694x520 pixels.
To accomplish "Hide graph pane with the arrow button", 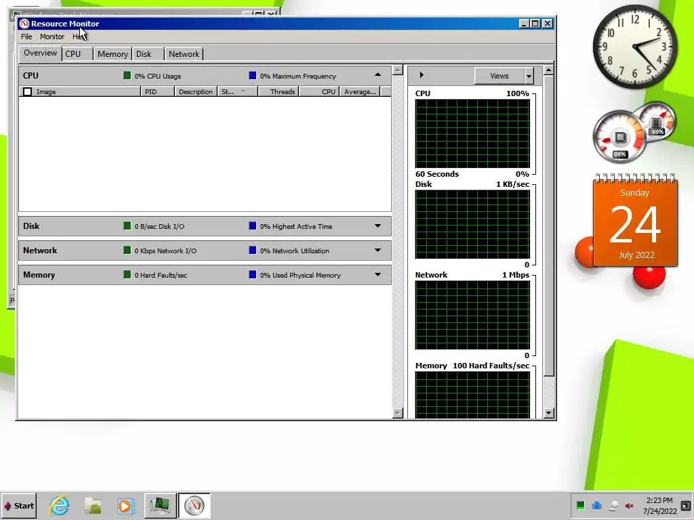I will (x=422, y=75).
